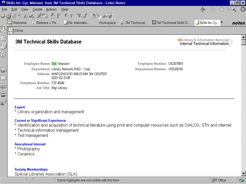Image resolution: width=246 pixels, height=184 pixels.
Task: Close the Skills for: Cy... tab
Action: [x=222, y=22]
